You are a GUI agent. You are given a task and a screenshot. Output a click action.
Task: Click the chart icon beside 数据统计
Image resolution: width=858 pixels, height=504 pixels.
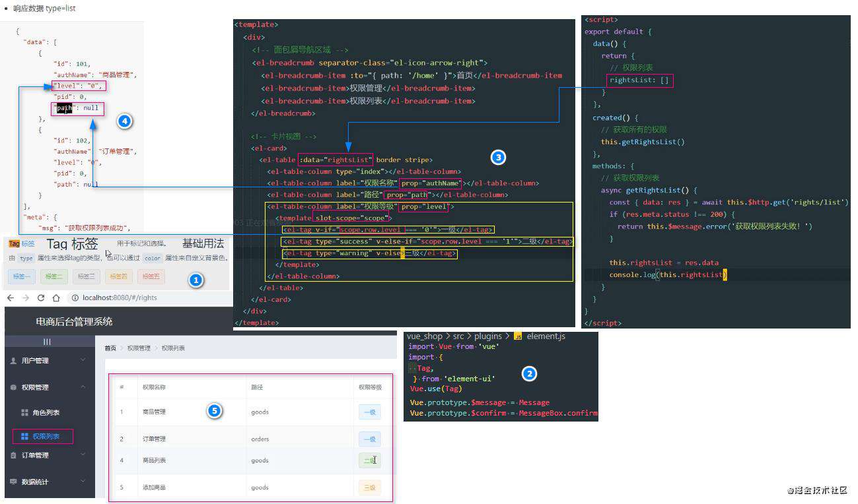tap(13, 482)
